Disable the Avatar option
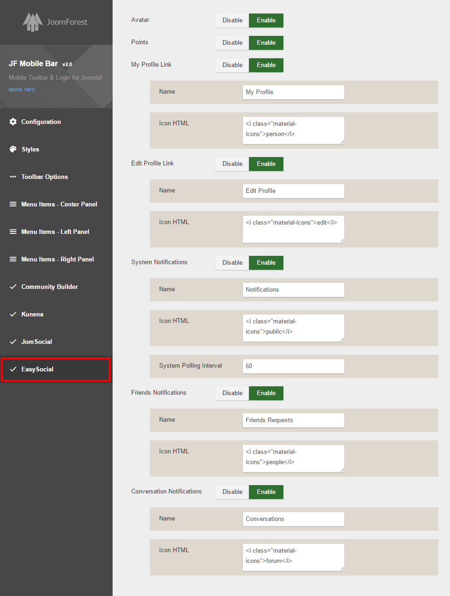The image size is (450, 596). 232,21
